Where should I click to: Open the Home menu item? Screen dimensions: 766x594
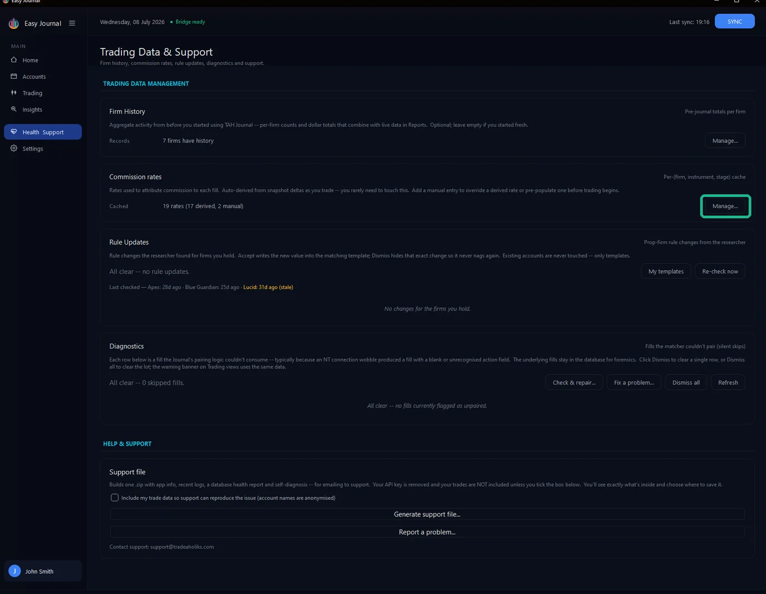[x=43, y=60]
